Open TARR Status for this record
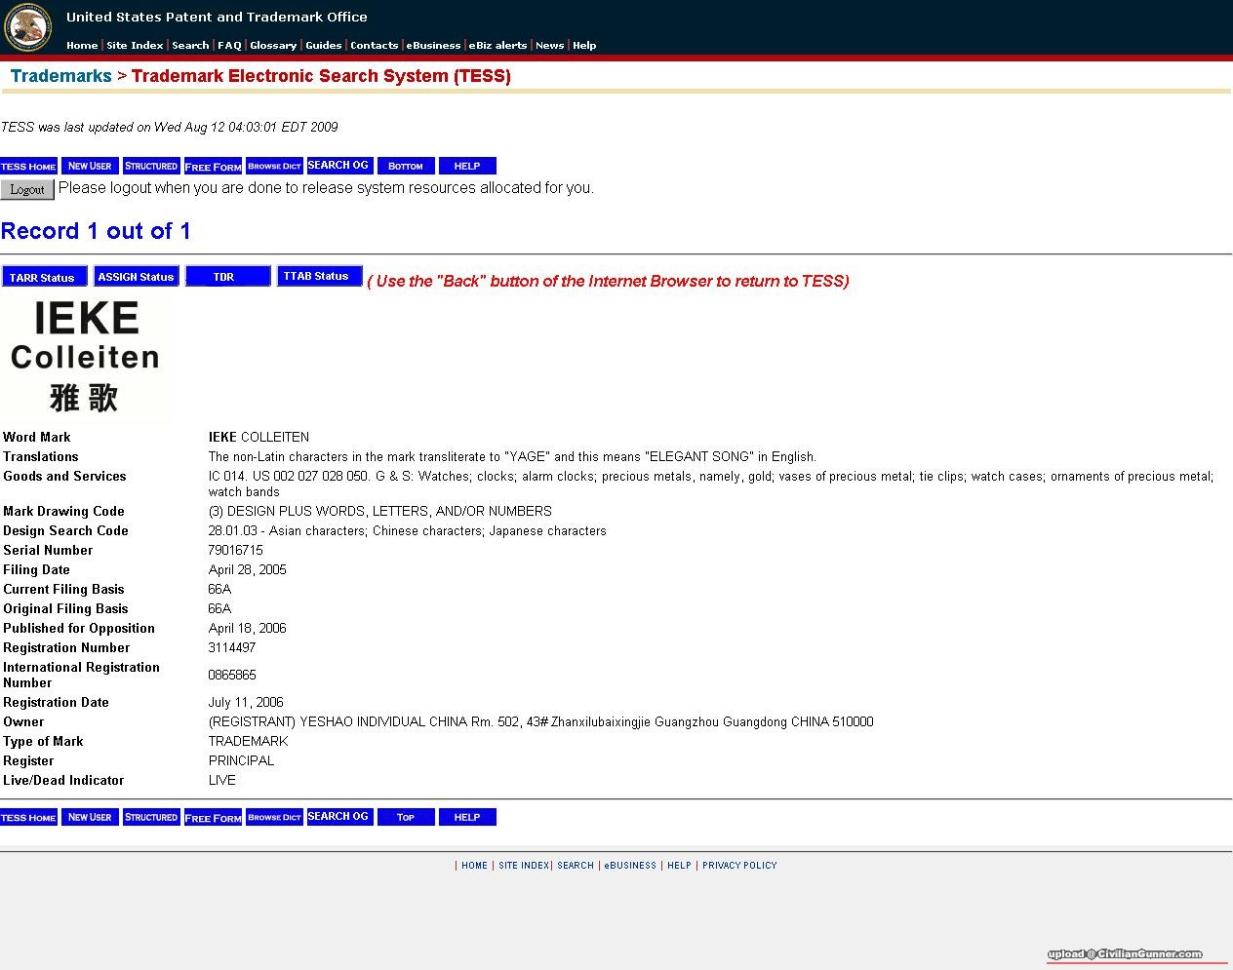Viewport: 1233px width, 970px height. click(44, 277)
